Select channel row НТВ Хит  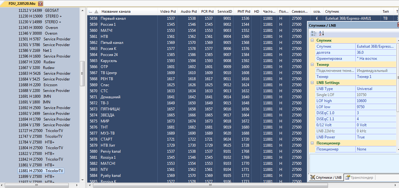[198, 145]
